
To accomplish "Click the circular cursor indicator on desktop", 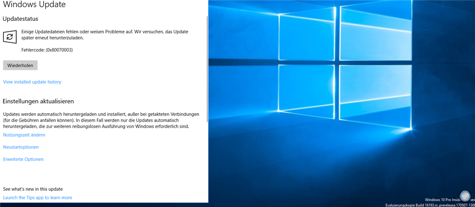I will pos(465,196).
